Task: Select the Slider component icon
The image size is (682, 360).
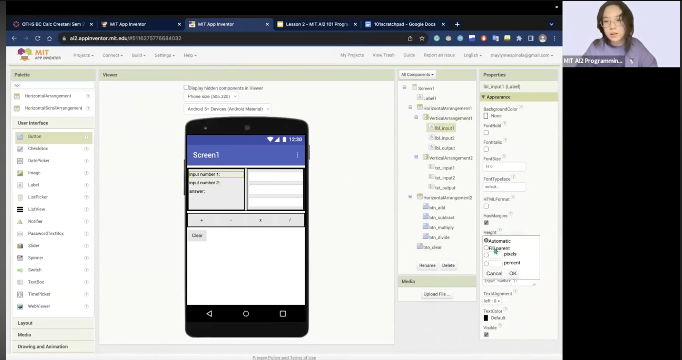Action: (x=20, y=246)
